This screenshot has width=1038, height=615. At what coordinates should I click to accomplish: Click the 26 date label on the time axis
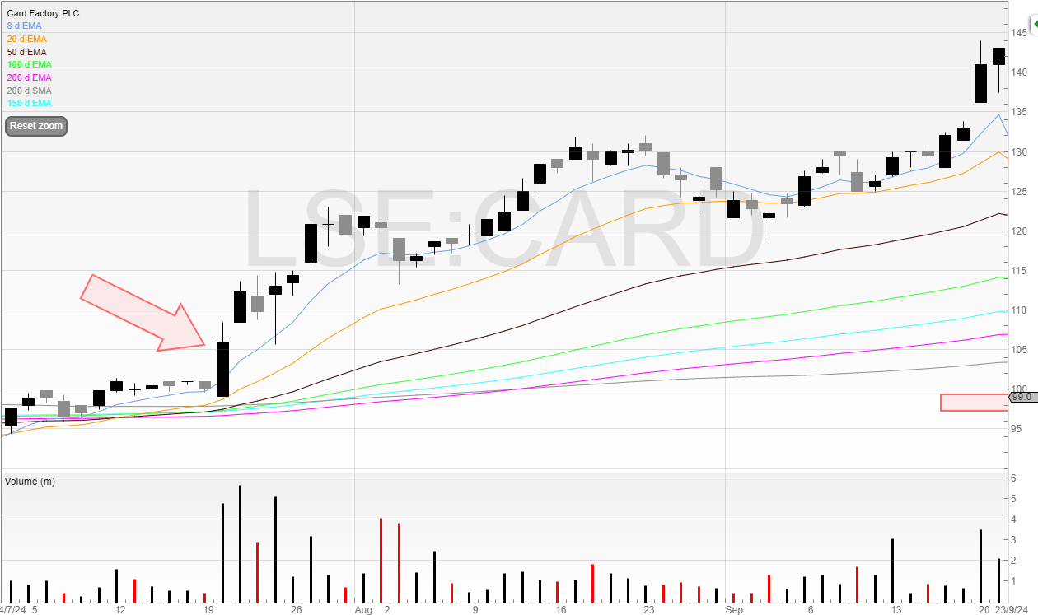point(297,610)
